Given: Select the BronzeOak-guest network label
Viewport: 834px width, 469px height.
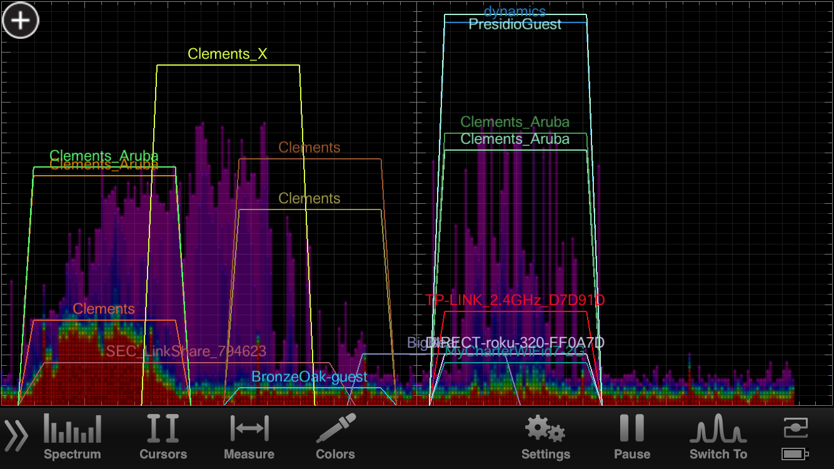Looking at the screenshot, I should [x=309, y=377].
